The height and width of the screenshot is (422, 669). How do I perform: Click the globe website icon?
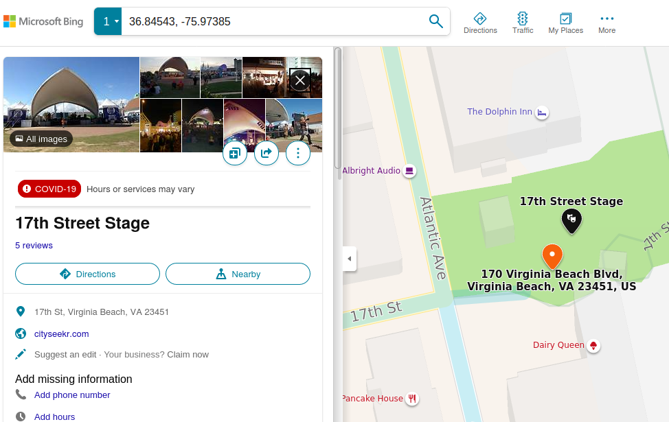(x=21, y=333)
